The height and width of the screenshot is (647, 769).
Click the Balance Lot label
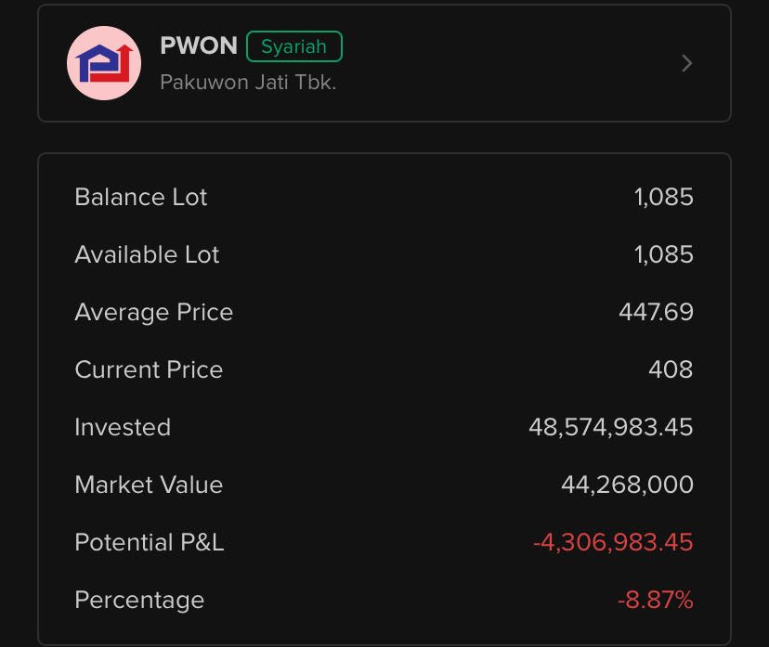click(141, 197)
